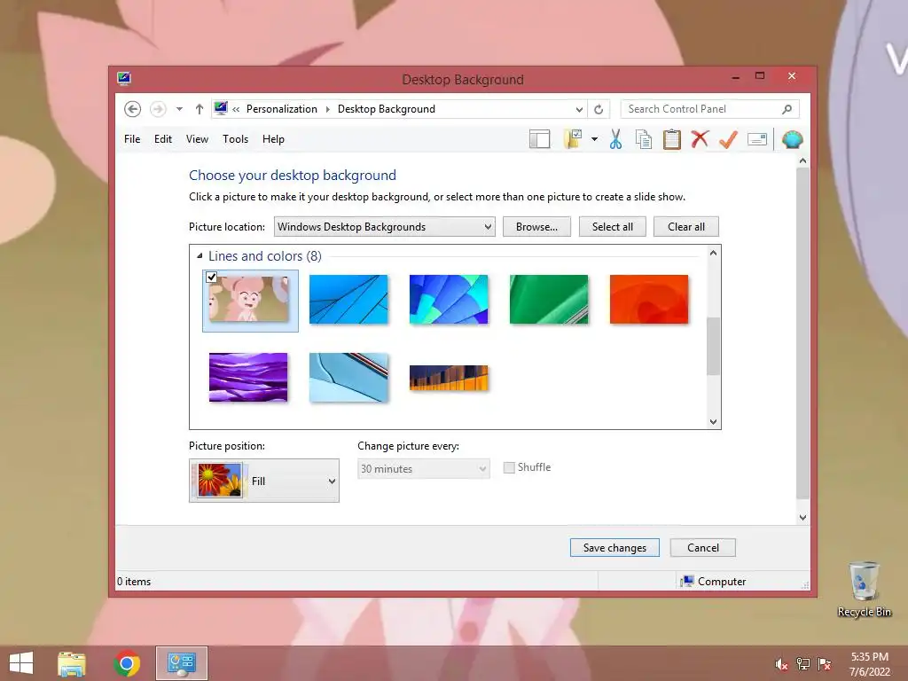908x681 pixels.
Task: Click the red X Delete toolbar icon
Action: pos(700,139)
